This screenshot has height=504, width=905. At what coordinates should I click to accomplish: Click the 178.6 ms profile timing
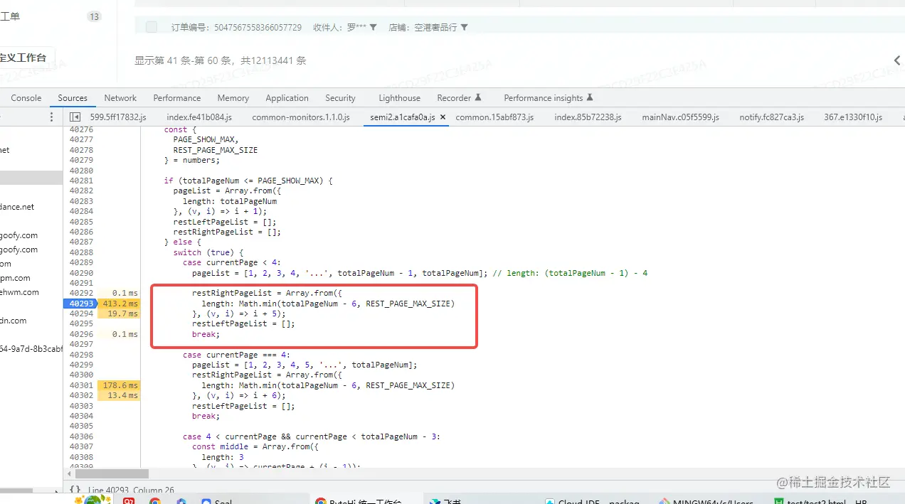click(120, 385)
